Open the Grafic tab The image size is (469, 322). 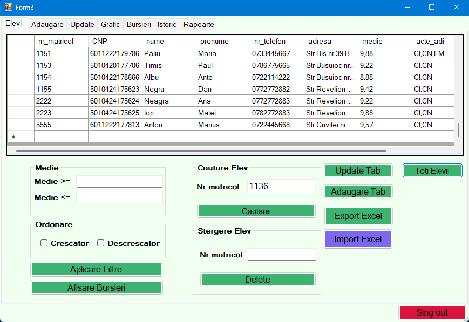pos(110,24)
